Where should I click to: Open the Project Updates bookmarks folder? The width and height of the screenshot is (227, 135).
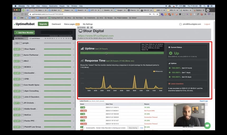[x=121, y=18]
